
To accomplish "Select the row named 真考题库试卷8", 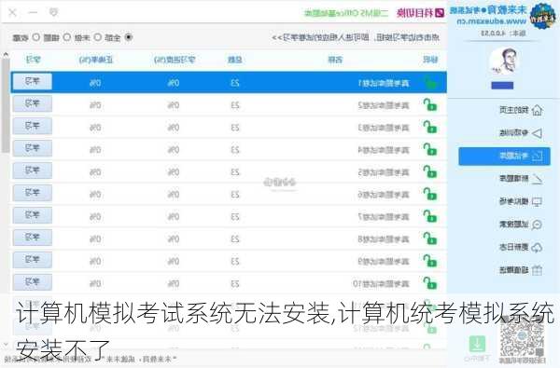I will click(x=229, y=239).
